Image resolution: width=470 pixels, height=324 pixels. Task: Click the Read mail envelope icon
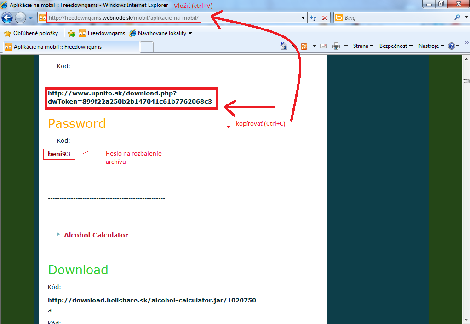[x=323, y=46]
